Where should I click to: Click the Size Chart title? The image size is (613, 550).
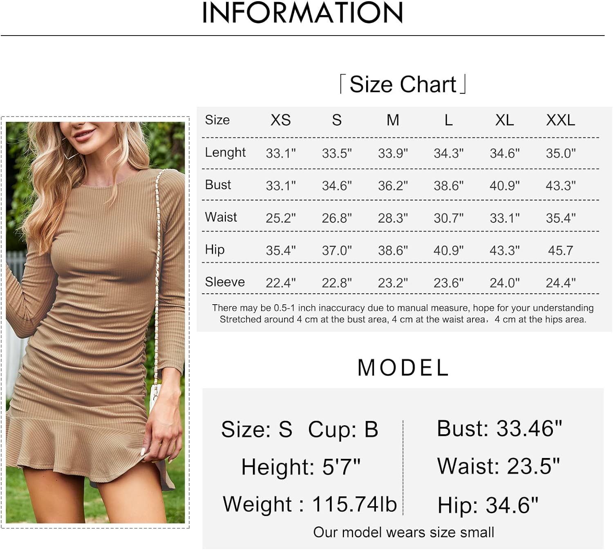[x=403, y=84]
